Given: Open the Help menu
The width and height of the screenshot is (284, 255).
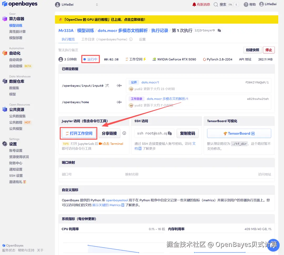Looking at the screenshot, I should pos(250,4).
